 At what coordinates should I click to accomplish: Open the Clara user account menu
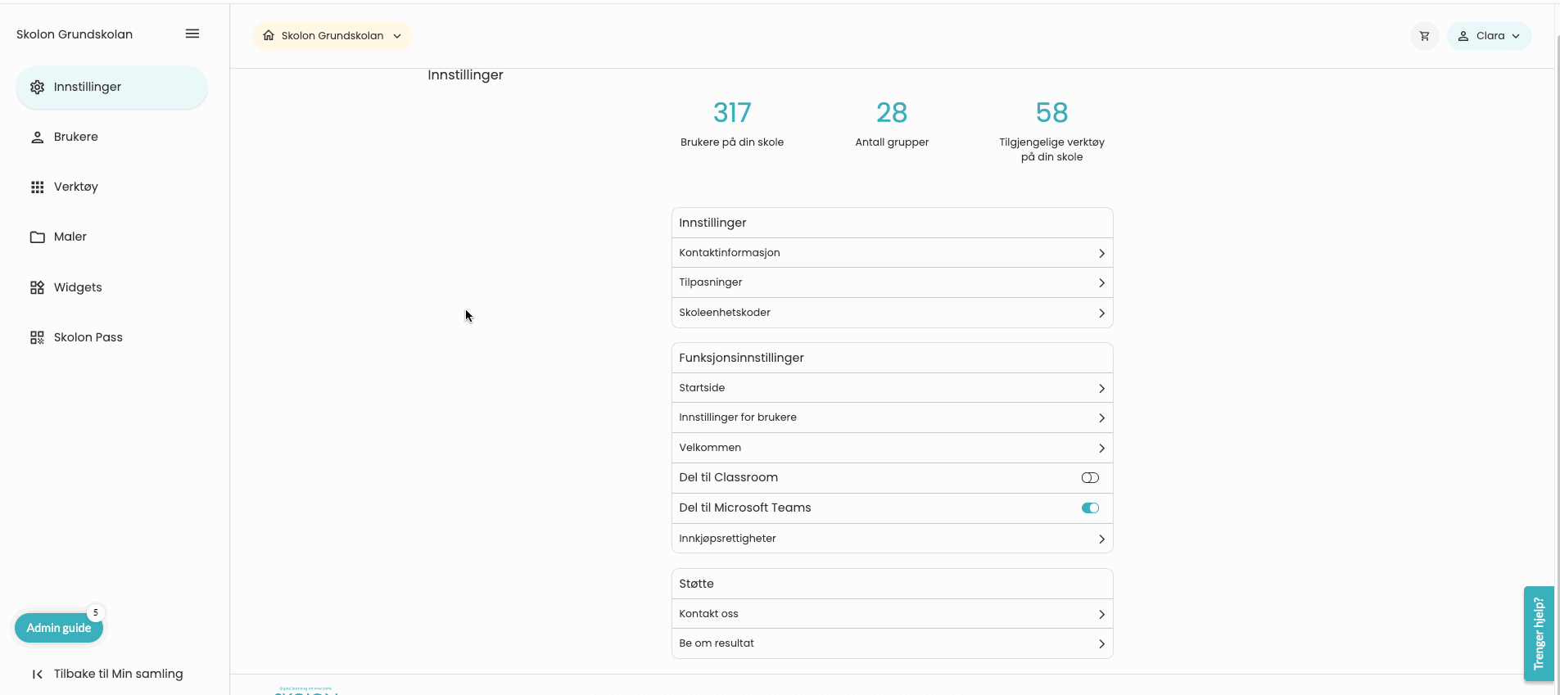1489,36
